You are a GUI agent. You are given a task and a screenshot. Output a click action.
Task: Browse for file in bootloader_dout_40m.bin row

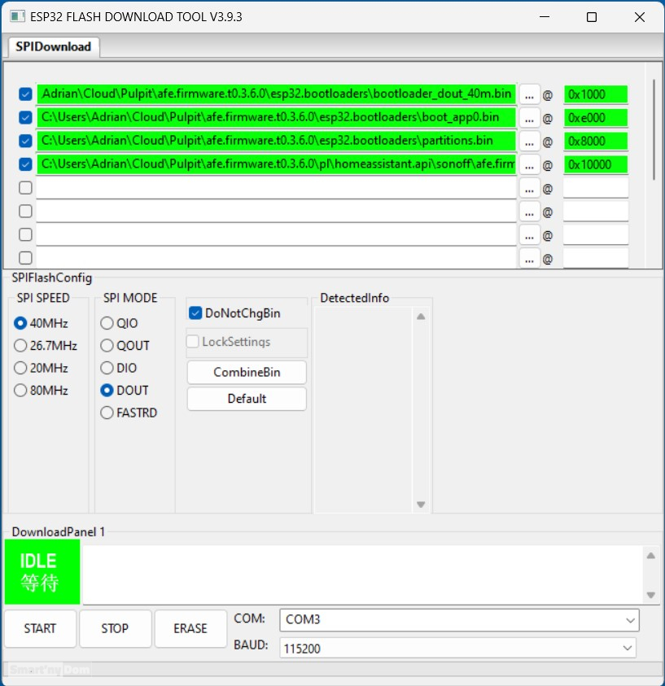pos(529,95)
